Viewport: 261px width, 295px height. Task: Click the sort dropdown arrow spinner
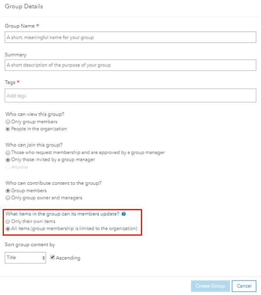tap(43, 258)
